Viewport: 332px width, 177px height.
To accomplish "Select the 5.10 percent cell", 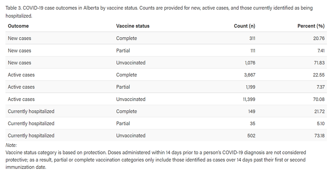I will pos(320,123).
